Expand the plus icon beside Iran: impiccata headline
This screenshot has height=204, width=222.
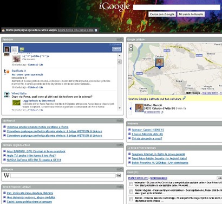pyautogui.click(x=4, y=193)
